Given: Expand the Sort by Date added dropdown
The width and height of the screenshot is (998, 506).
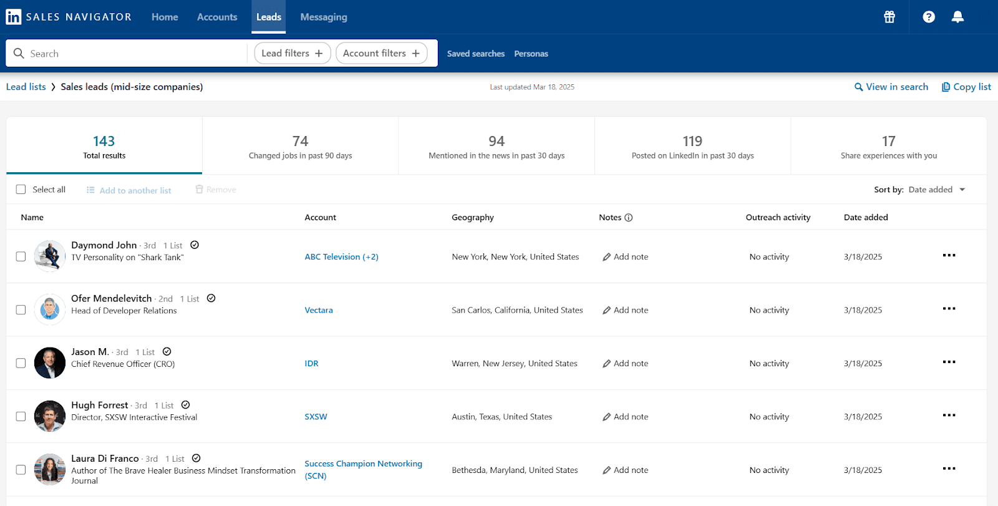Looking at the screenshot, I should 936,190.
